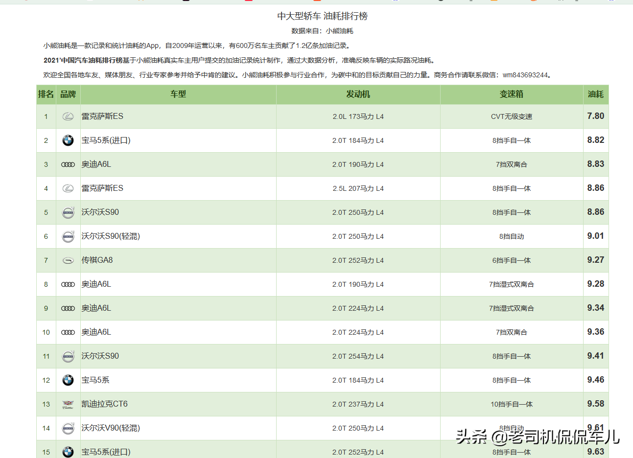Click the Cadillac logo beside 凯迪拉克CT6
Viewport: 633px width, 458px height.
point(68,404)
